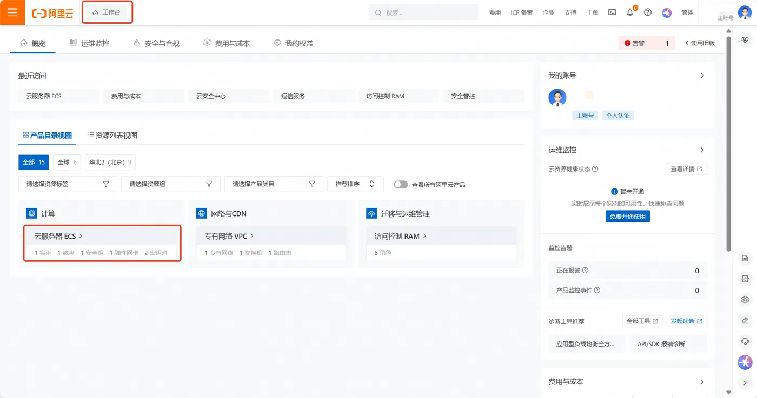The height and width of the screenshot is (398, 757).
Task: Switch to the 安全与合规 tab
Action: pyautogui.click(x=156, y=43)
